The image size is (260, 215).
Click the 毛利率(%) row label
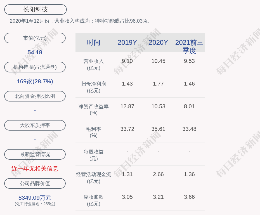click(94, 132)
